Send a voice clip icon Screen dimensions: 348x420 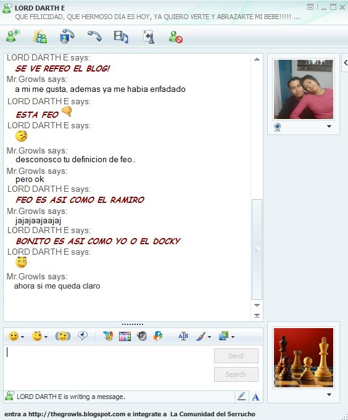coord(83,336)
